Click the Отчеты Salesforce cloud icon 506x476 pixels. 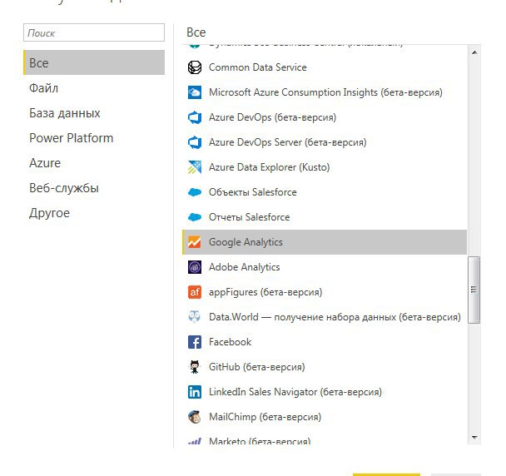tap(195, 217)
